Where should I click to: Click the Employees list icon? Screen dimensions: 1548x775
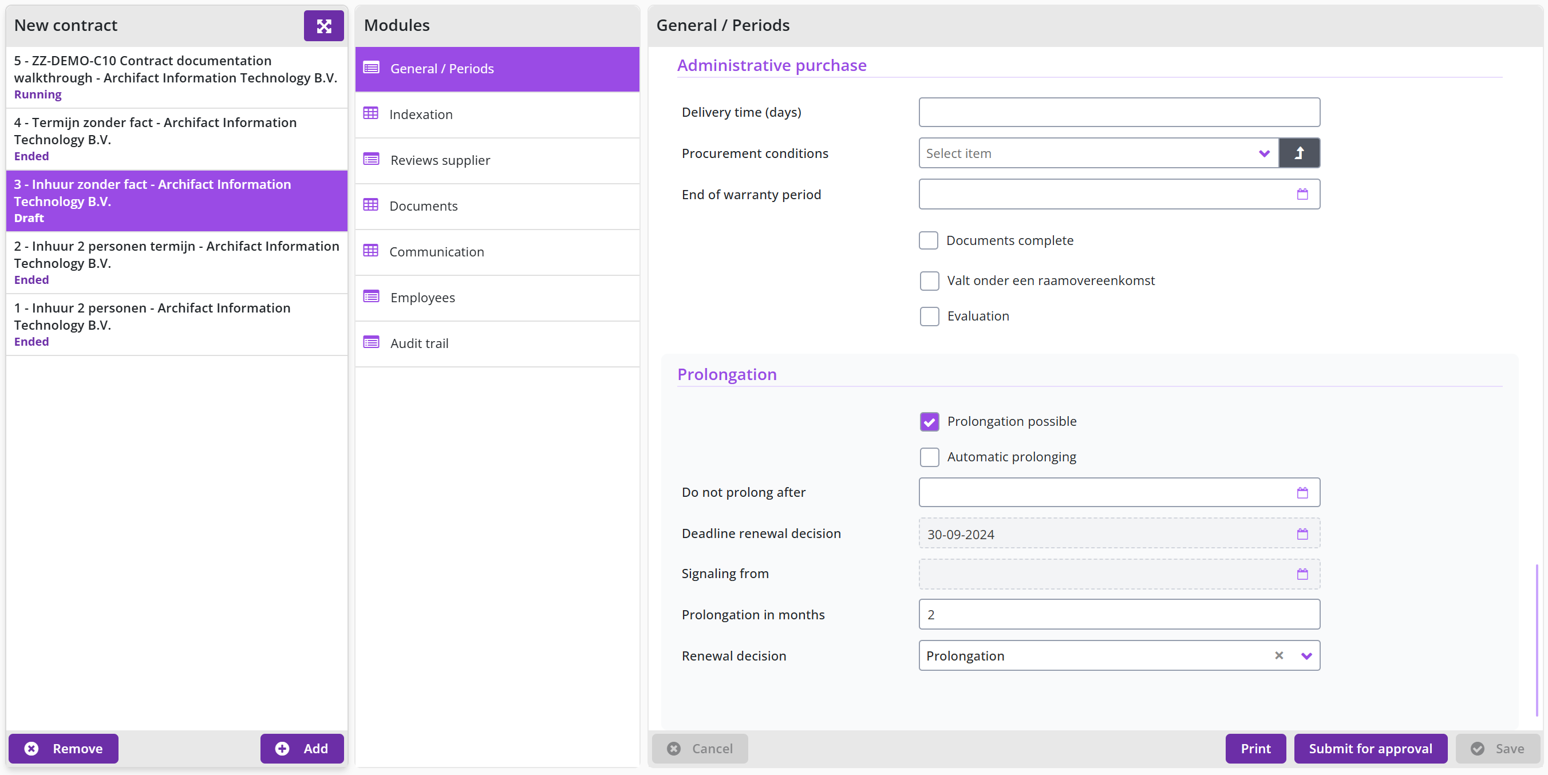(372, 297)
